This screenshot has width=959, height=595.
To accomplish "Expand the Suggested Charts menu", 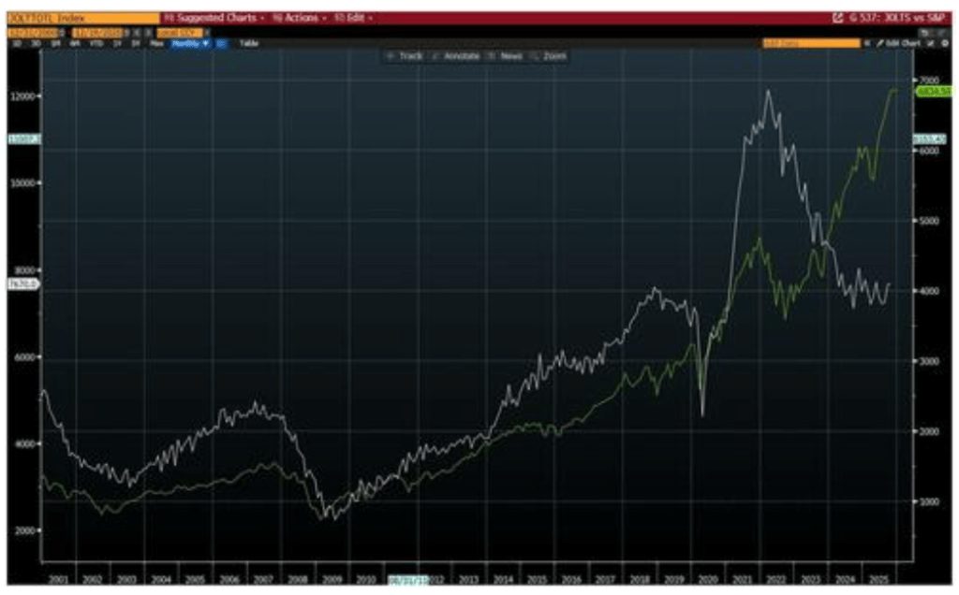I will click(215, 18).
